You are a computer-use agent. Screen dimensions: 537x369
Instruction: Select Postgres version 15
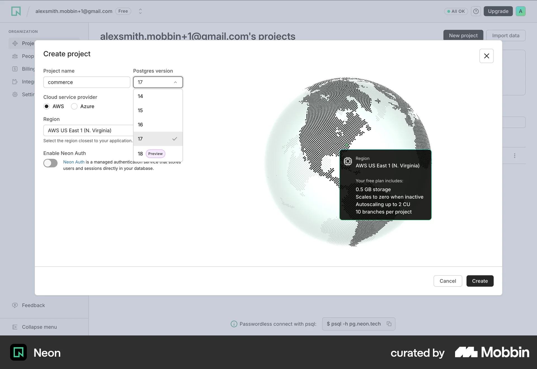(x=158, y=110)
